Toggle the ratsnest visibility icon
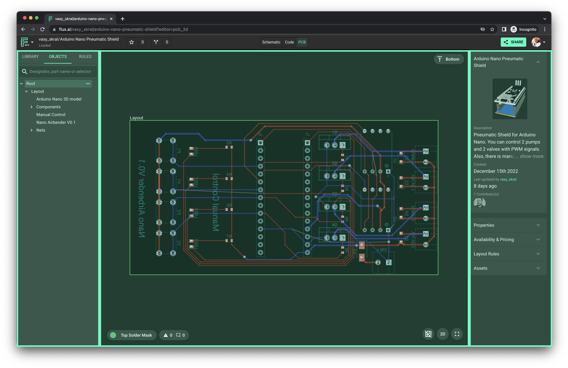568x368 pixels. point(428,334)
